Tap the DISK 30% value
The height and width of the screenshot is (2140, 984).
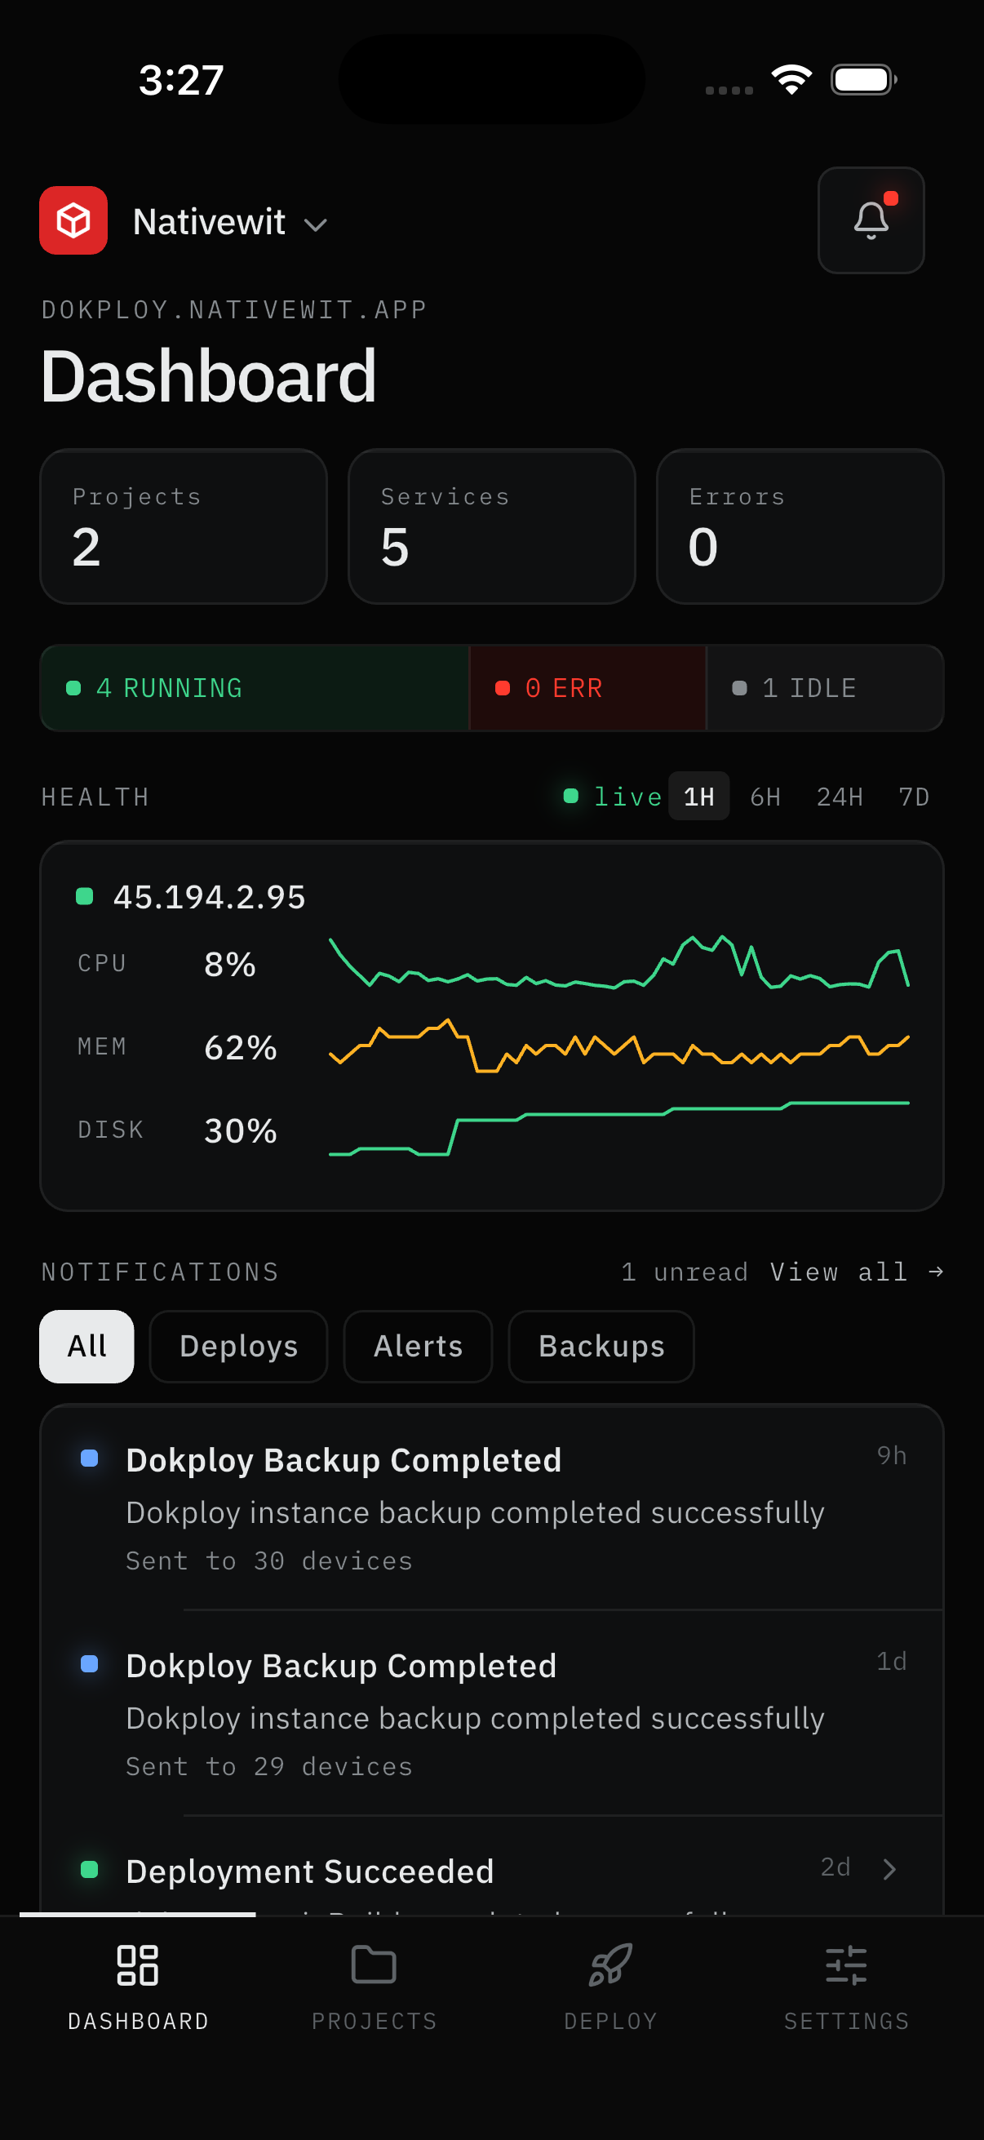[241, 1130]
